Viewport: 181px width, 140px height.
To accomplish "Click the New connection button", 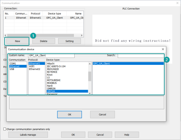I will tap(18, 41).
